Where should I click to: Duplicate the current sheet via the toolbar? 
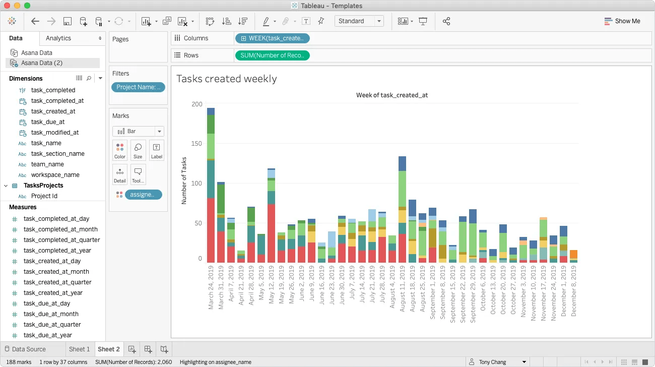pos(166,21)
